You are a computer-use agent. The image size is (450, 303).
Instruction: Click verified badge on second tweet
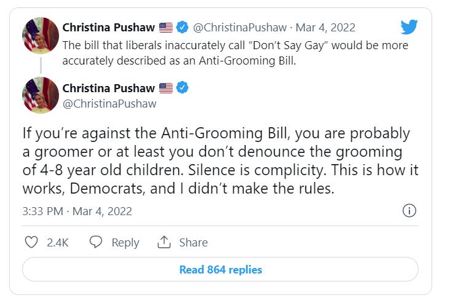(182, 88)
